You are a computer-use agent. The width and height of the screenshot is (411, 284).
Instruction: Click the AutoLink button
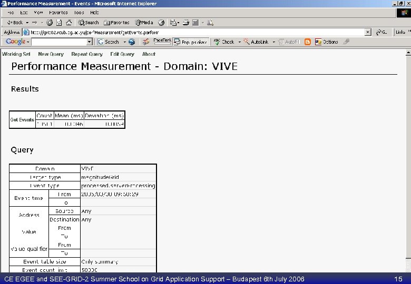256,42
